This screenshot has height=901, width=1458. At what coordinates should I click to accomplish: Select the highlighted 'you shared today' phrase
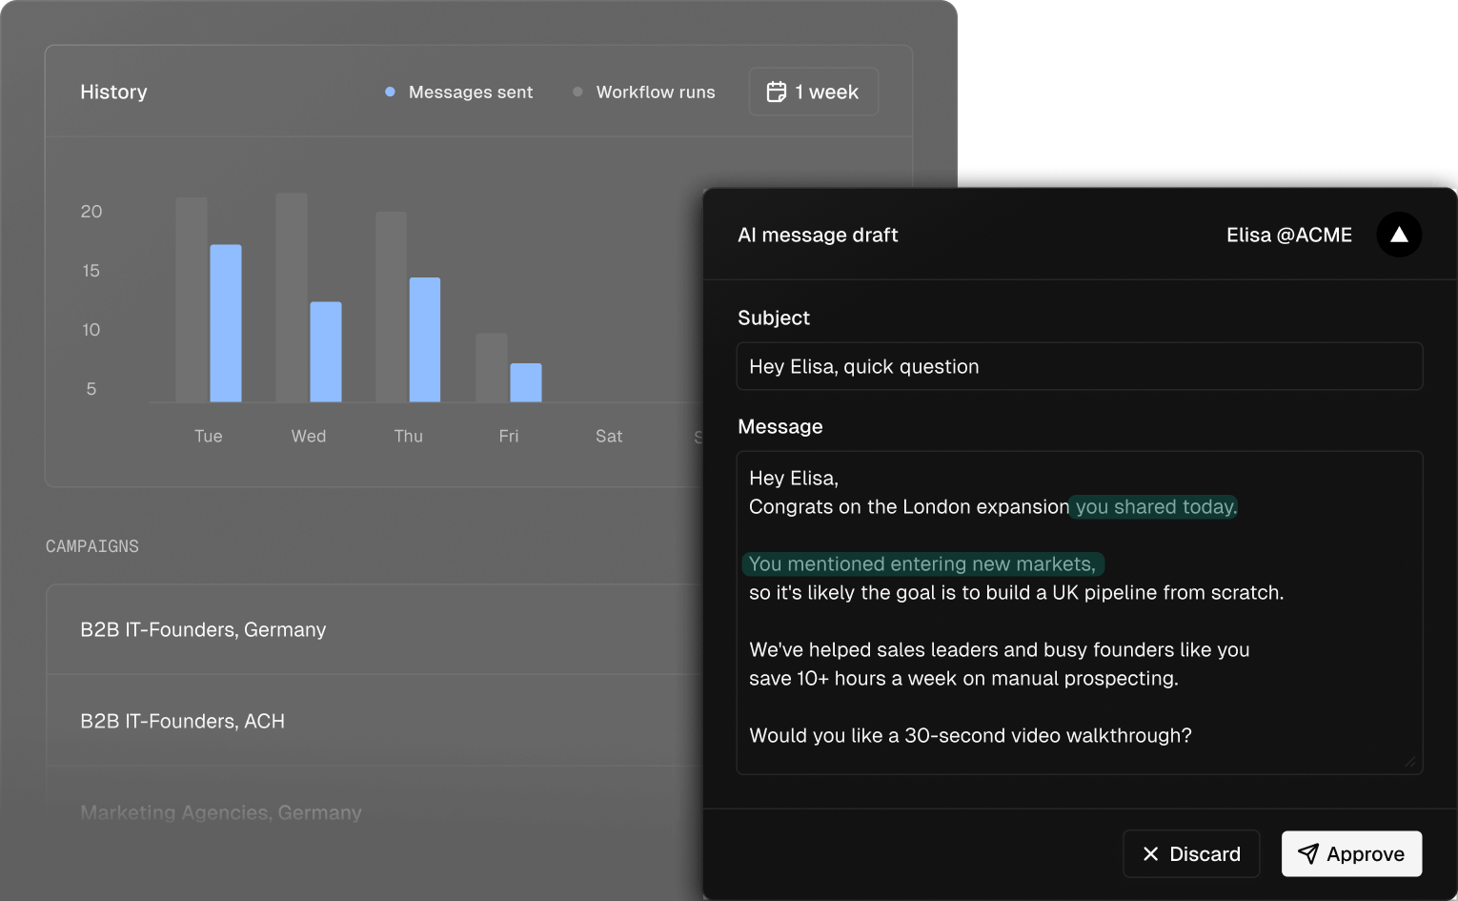pos(1155,507)
